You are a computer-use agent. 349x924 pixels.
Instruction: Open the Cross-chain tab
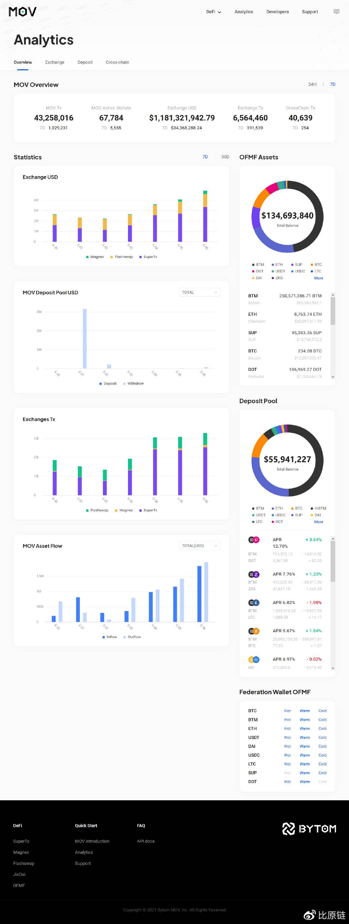117,63
